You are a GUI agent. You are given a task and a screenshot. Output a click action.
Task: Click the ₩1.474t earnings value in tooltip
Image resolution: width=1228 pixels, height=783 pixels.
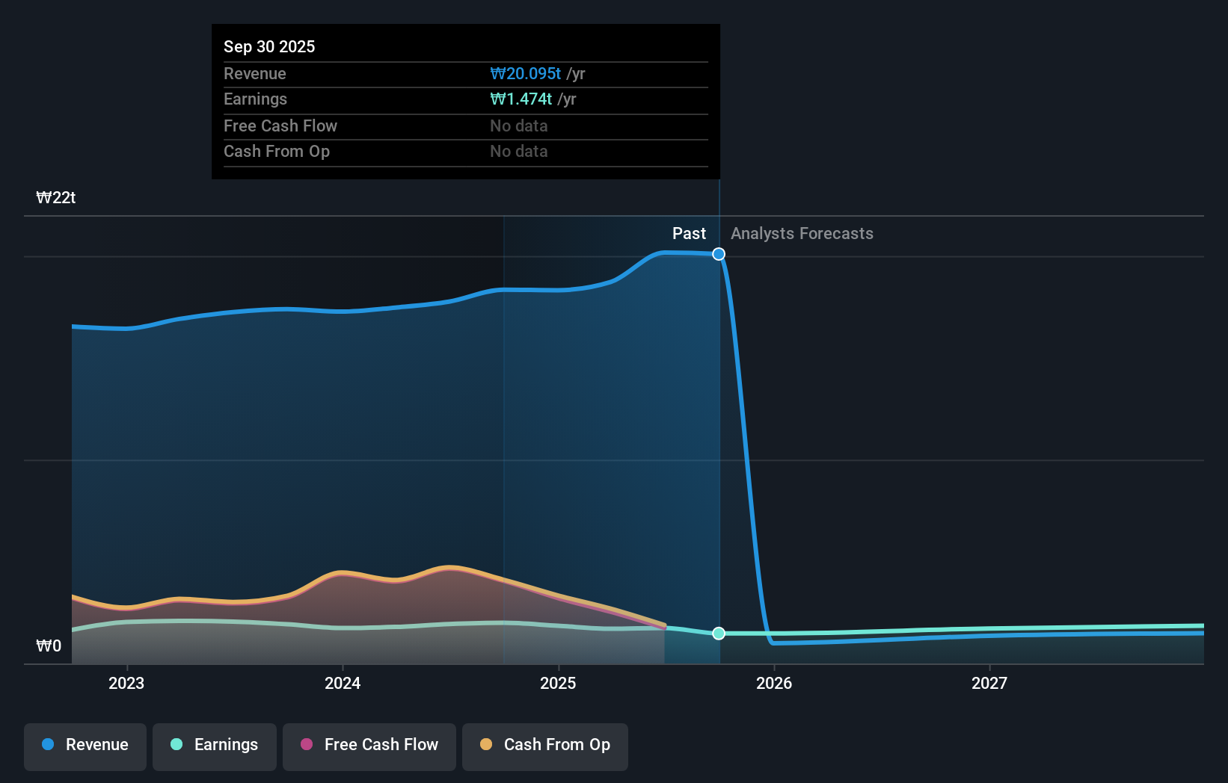coord(521,99)
